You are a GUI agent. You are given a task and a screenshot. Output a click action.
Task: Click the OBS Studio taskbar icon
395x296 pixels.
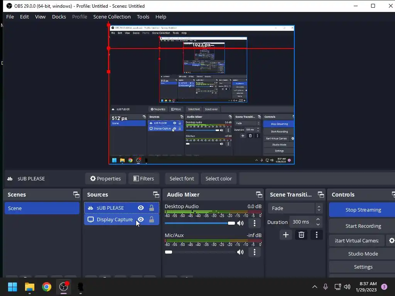(x=64, y=287)
